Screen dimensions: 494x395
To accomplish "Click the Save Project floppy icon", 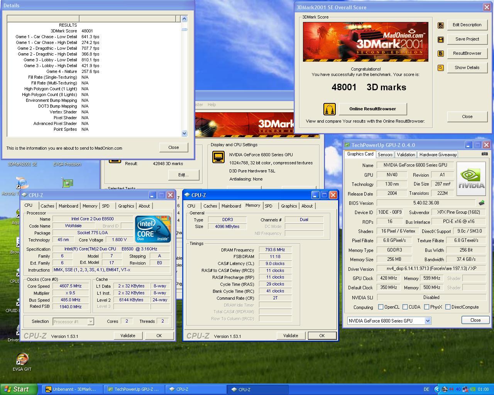I will [x=440, y=39].
